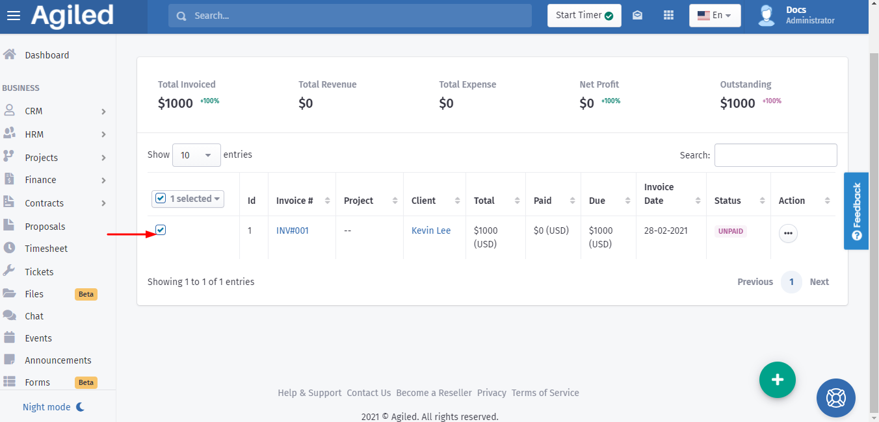The image size is (879, 422).
Task: Open the entries-per-page dropdown
Action: tap(196, 155)
